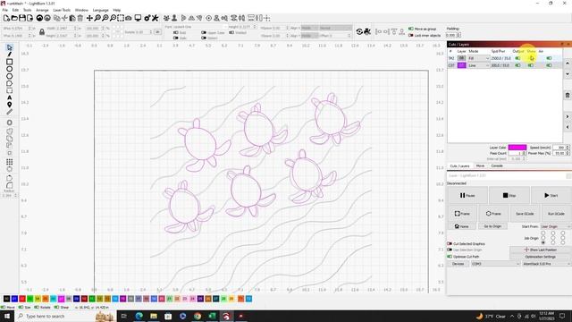This screenshot has height=322, width=572.
Task: Select bottom-left Job Origin radio button
Action: 543,242
